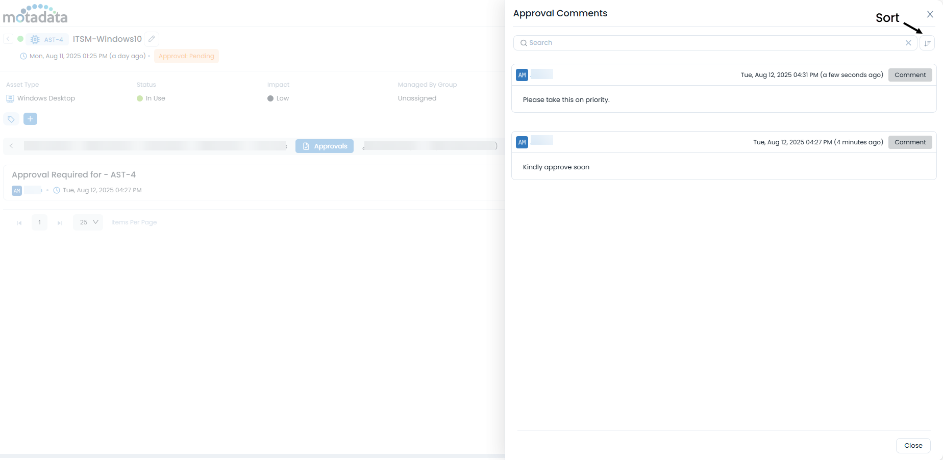
Task: Click the motadata logo
Action: tap(35, 14)
